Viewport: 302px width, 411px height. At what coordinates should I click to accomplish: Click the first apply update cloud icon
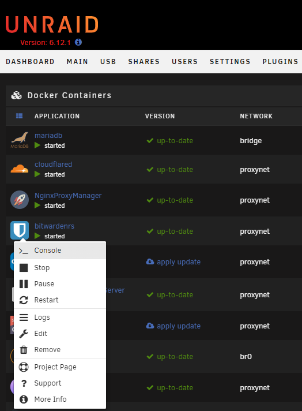click(x=150, y=261)
